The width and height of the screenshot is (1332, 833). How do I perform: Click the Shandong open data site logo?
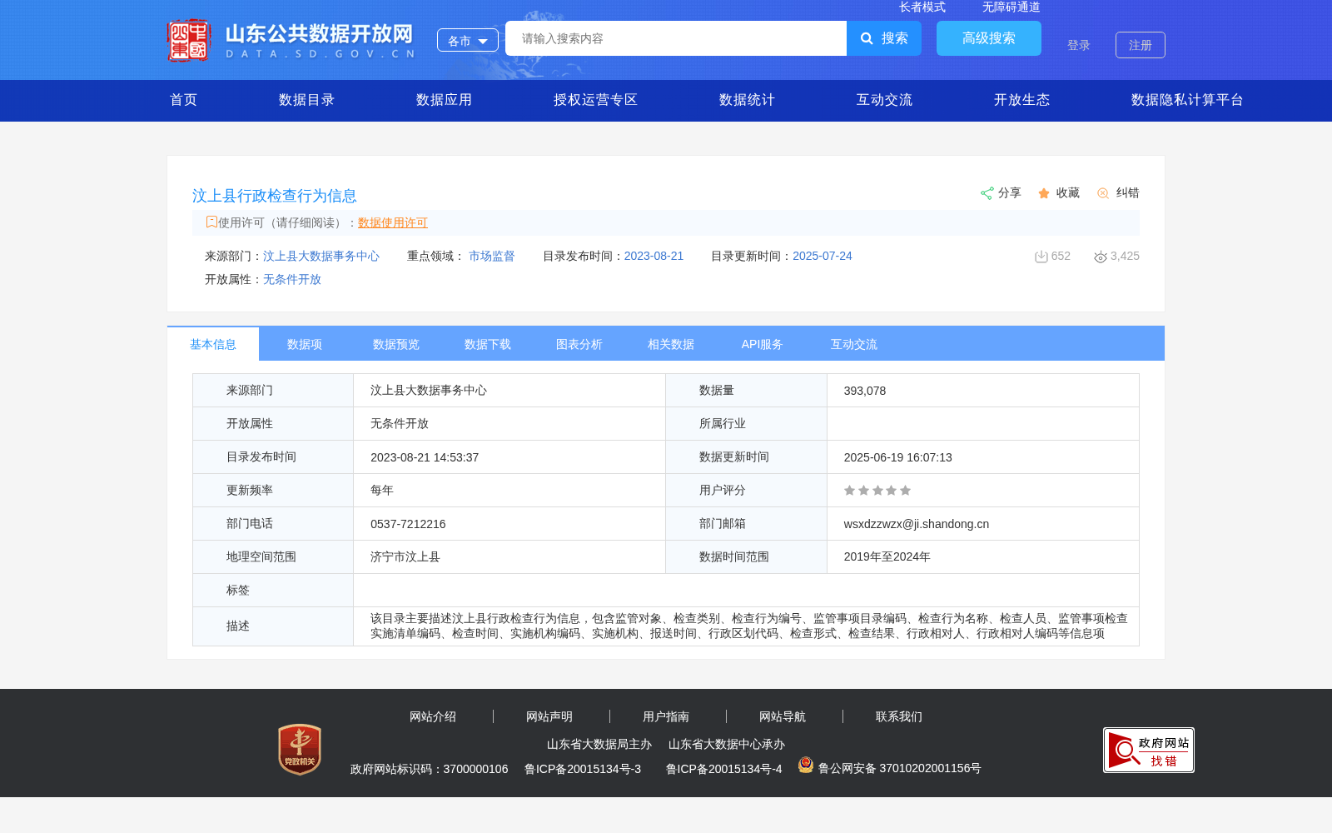pos(291,40)
